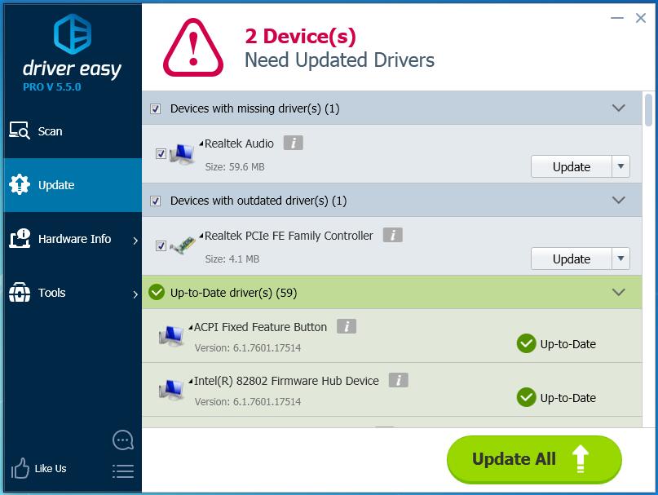Click the green Up-to-Date checkmark for ACPI Fixed Feature Button
This screenshot has height=495, width=658.
(526, 344)
